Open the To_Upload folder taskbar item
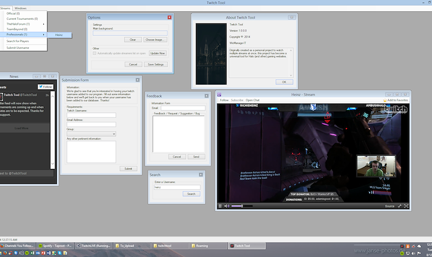The height and width of the screenshot is (257, 432). tap(131, 246)
